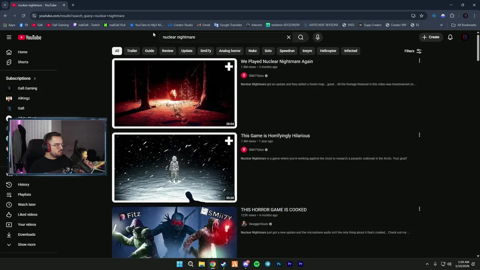Open title THIS HORROR GAME IS COOKED
Viewport: 480px width, 270px height.
tap(274, 210)
